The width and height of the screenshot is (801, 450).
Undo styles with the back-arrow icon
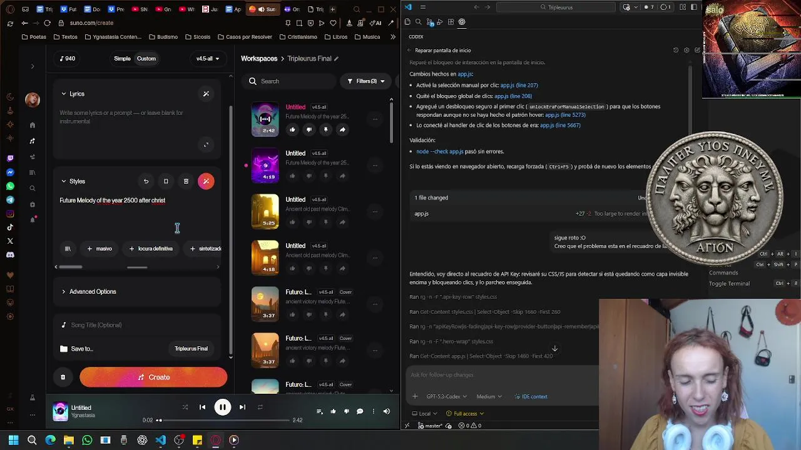[146, 181]
